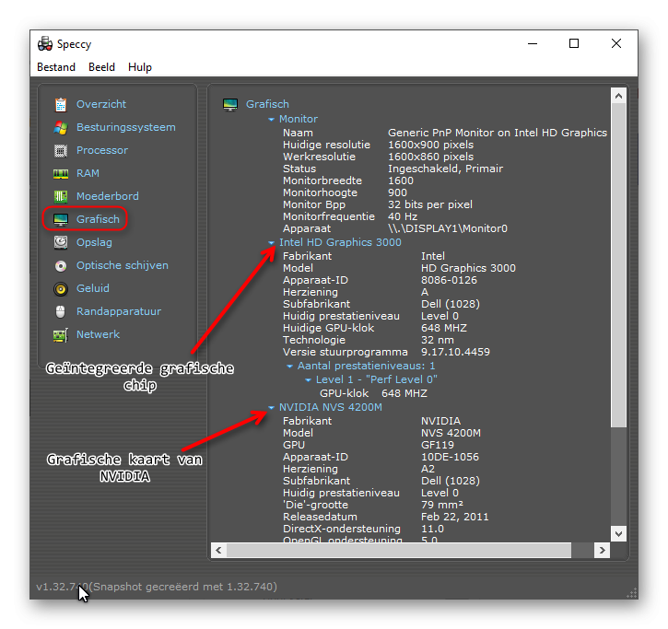668x629 pixels.
Task: Select the 'Die'-grootte 79 mm² row
Action: tap(373, 505)
